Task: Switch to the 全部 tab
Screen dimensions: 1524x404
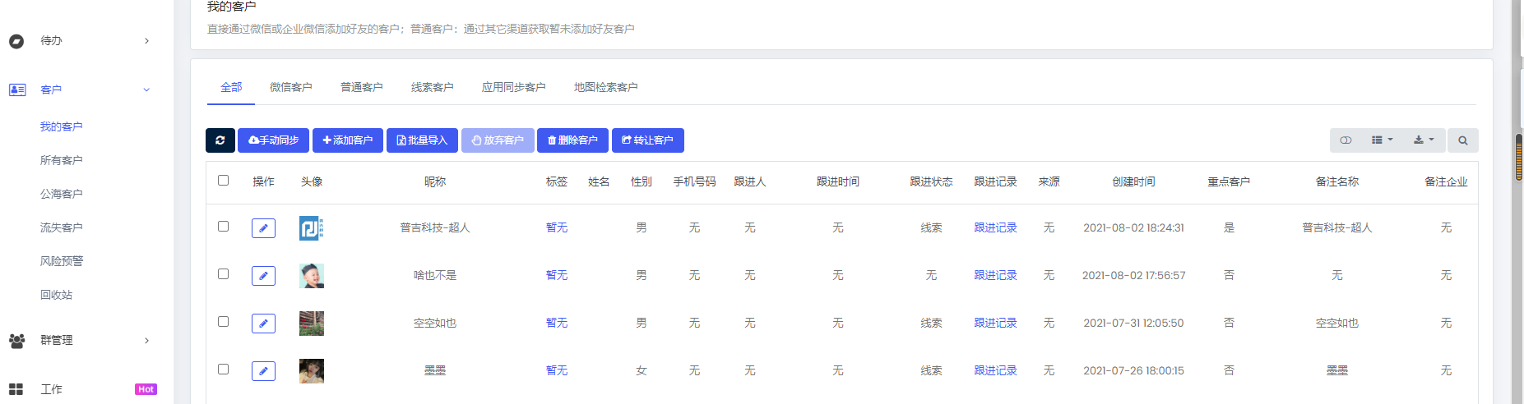Action: 231,87
